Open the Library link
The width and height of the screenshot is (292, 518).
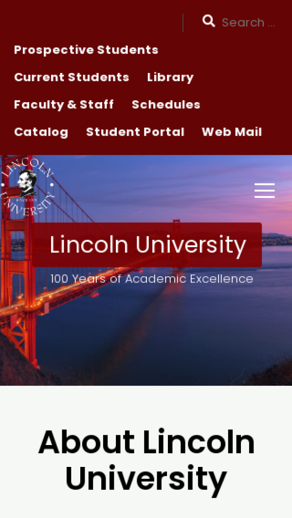coord(170,77)
